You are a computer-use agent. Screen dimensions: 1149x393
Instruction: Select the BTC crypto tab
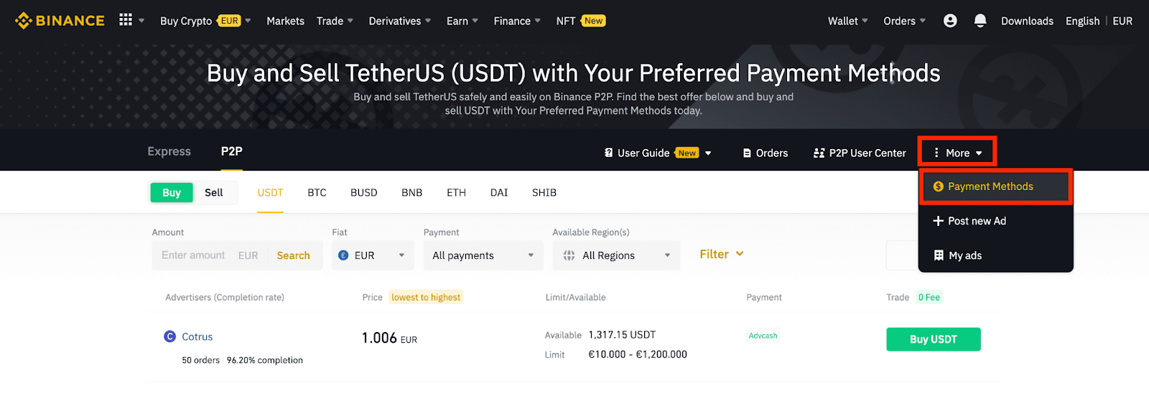(x=317, y=192)
